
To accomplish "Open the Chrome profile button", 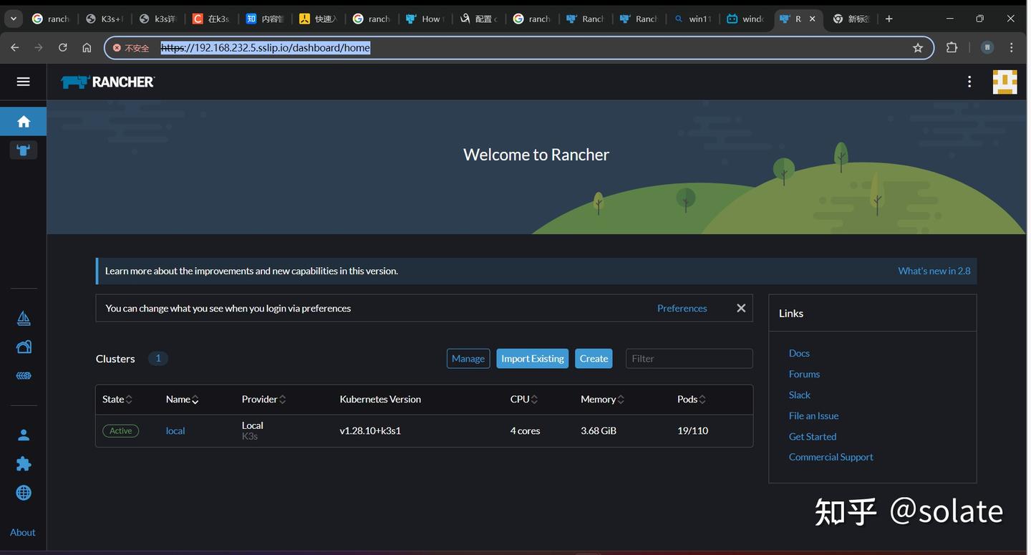I will (987, 48).
